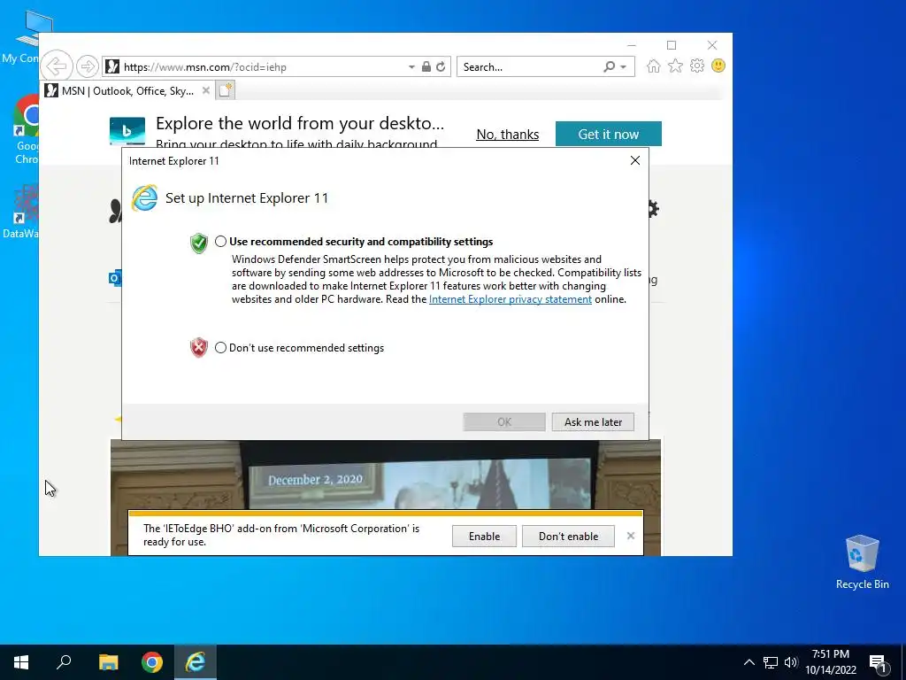This screenshot has width=906, height=680.
Task: Close the Internet Explorer 11 dialog
Action: (635, 161)
